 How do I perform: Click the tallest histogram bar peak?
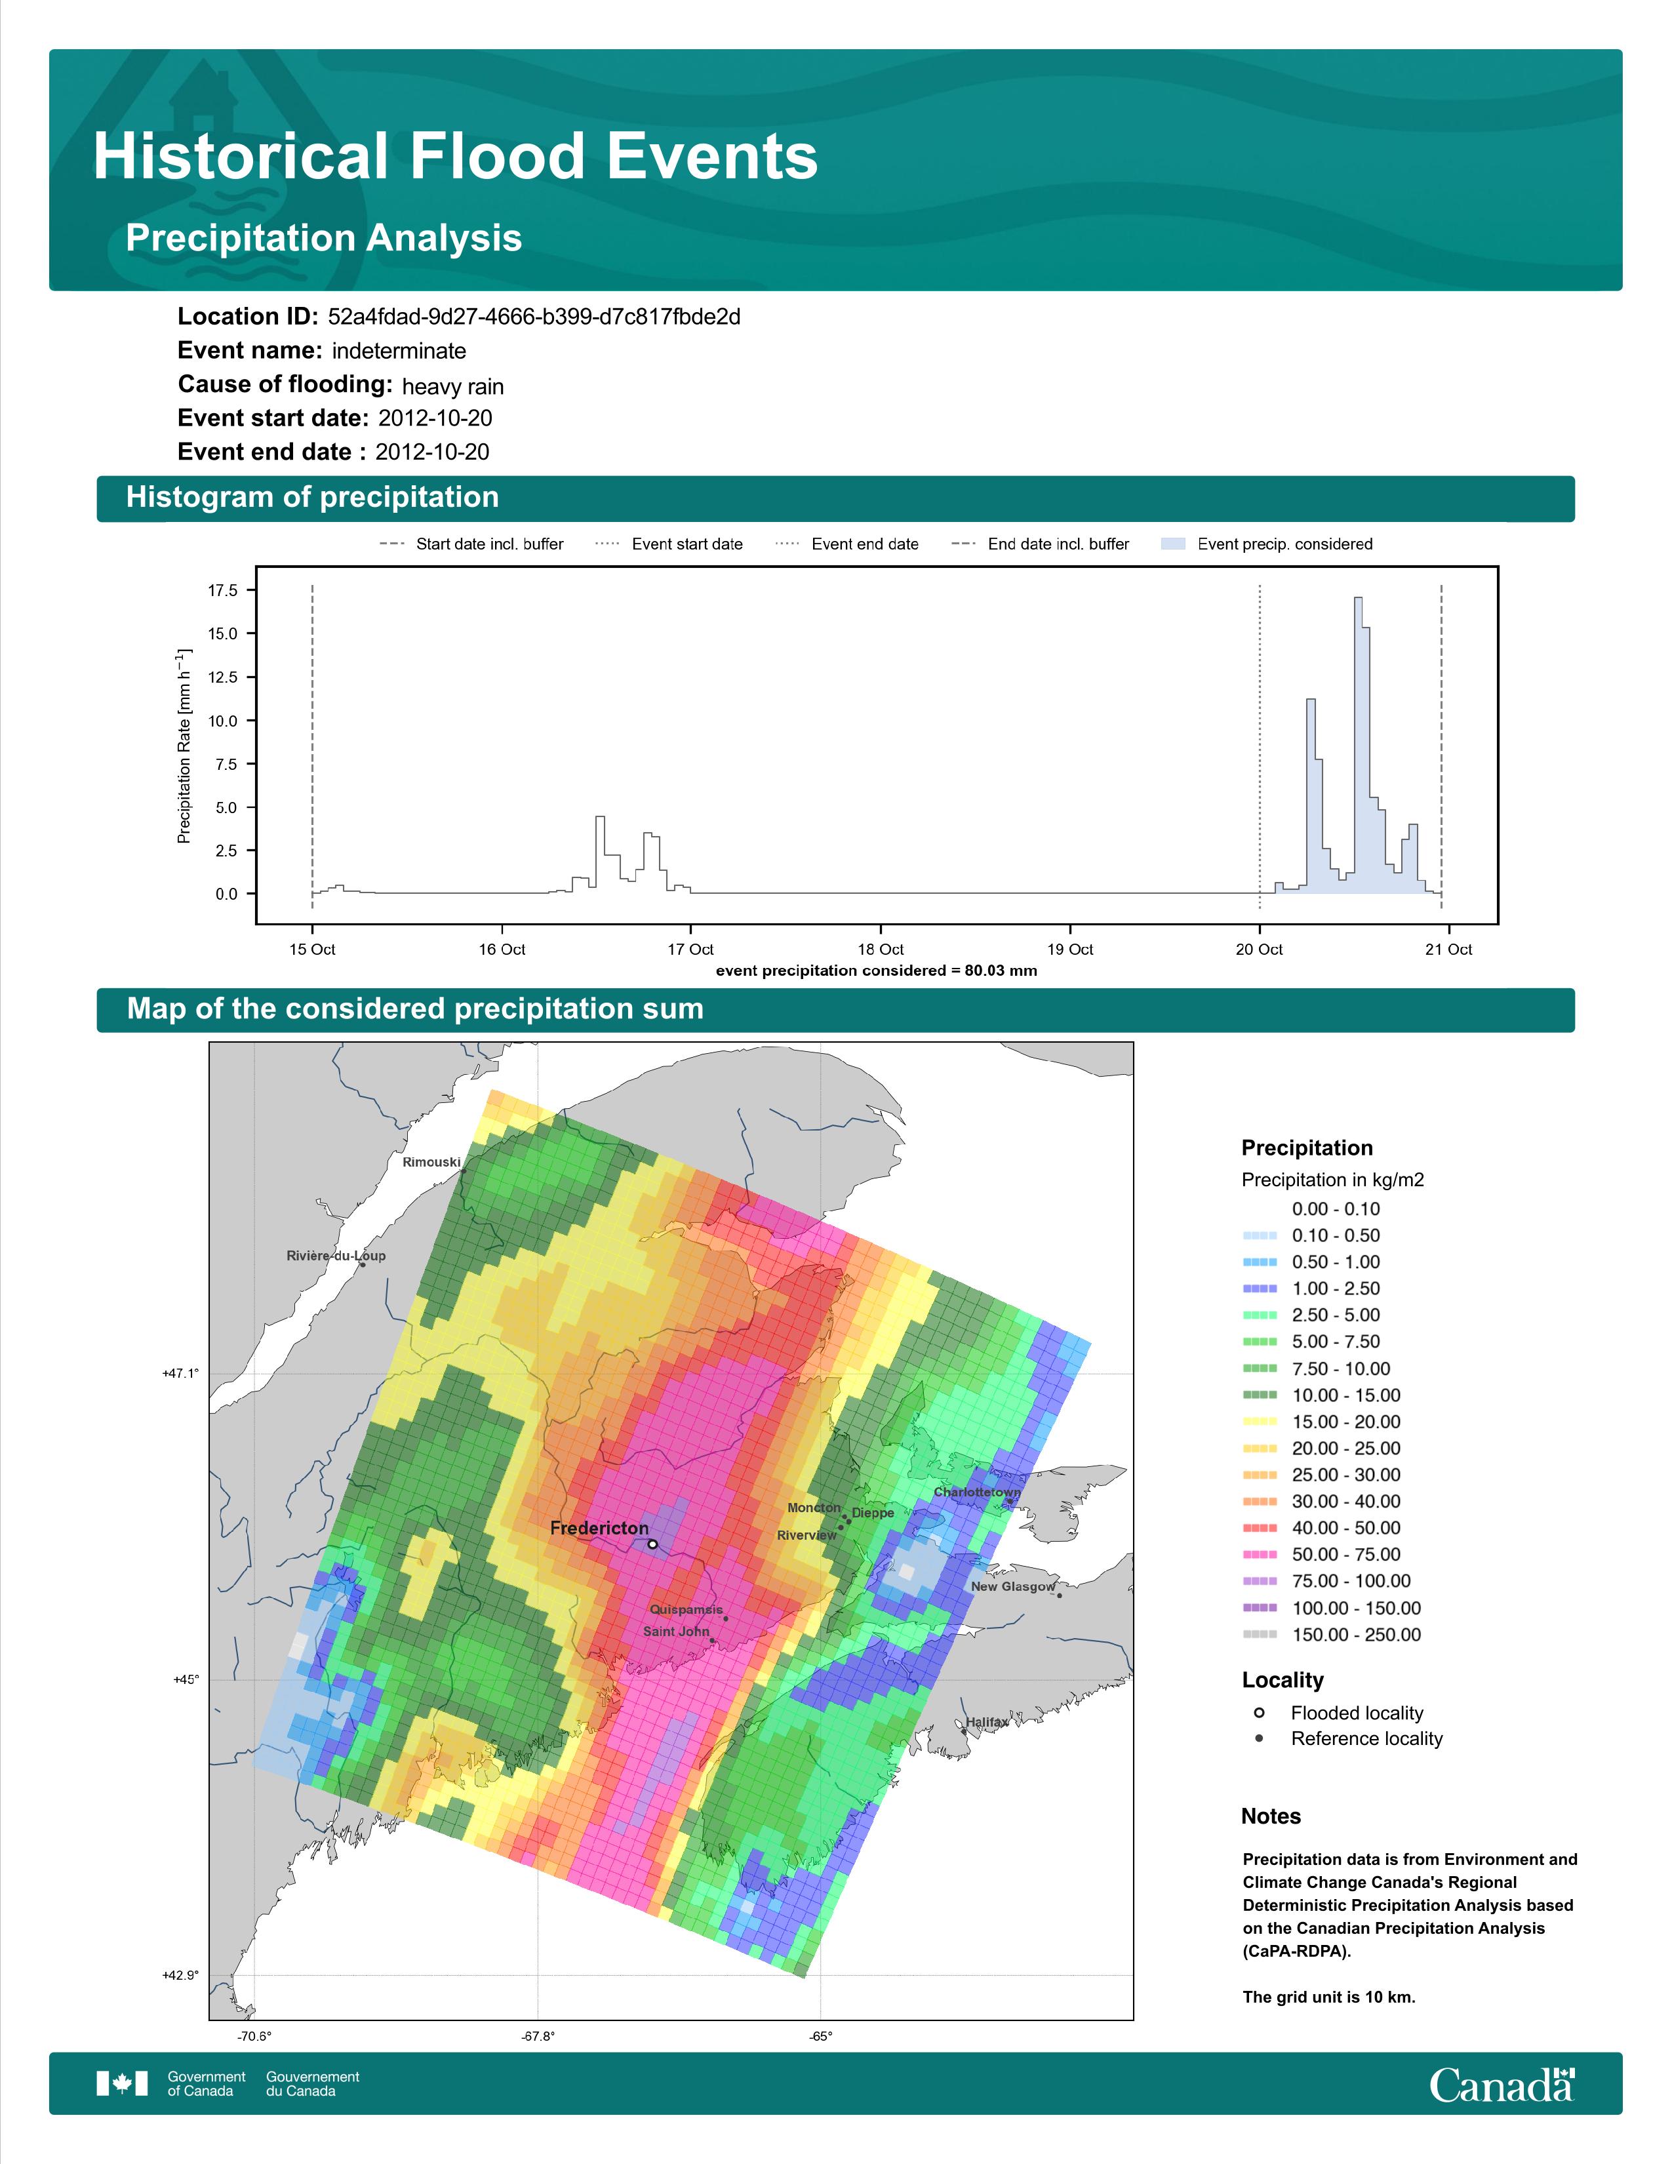click(1358, 599)
